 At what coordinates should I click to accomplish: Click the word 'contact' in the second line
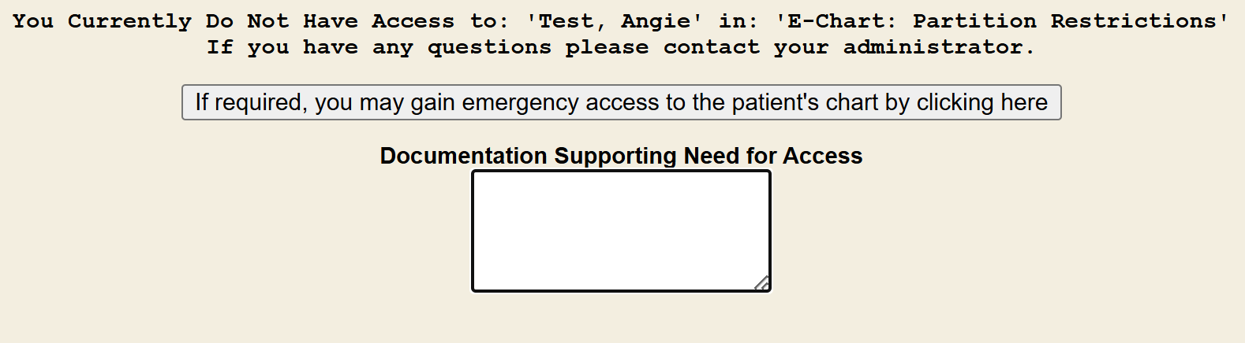point(712,47)
